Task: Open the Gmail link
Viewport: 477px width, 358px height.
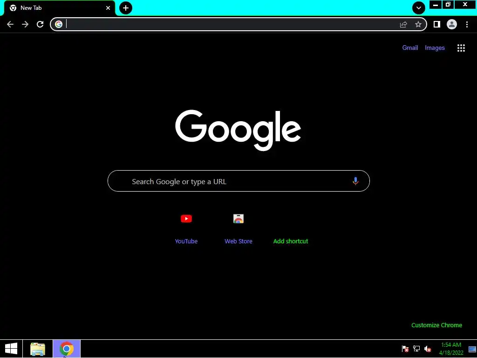Action: (x=410, y=48)
